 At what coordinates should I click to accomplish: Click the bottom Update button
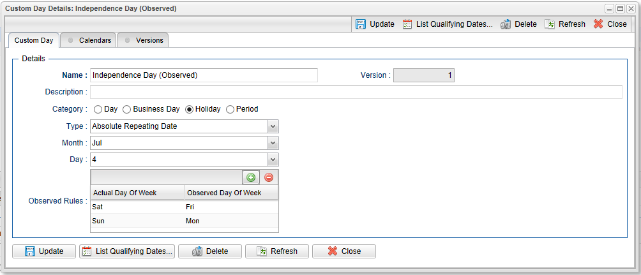pyautogui.click(x=44, y=251)
